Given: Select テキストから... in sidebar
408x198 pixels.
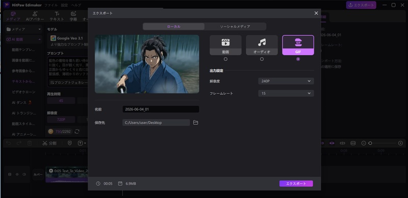Looking at the screenshot, I should click(x=23, y=81).
